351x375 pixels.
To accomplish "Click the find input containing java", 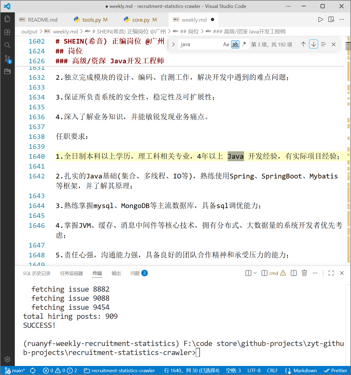I will point(200,44).
